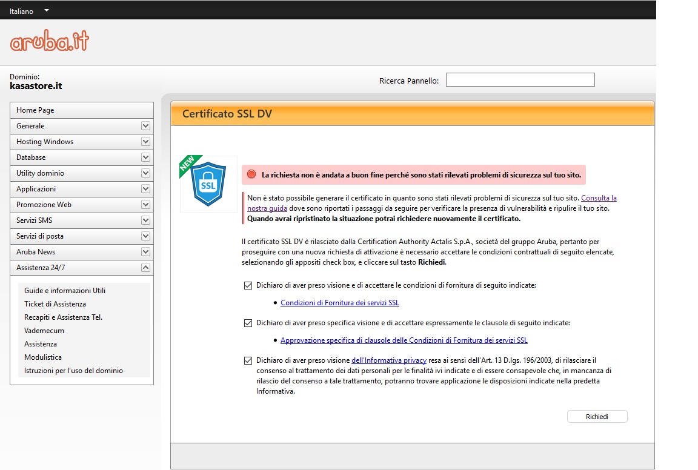
Task: Open Recapiti e Assistenza Tel.
Action: coord(63,317)
